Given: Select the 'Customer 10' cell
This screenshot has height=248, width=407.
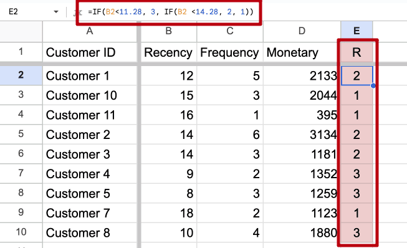Looking at the screenshot, I should (90, 95).
